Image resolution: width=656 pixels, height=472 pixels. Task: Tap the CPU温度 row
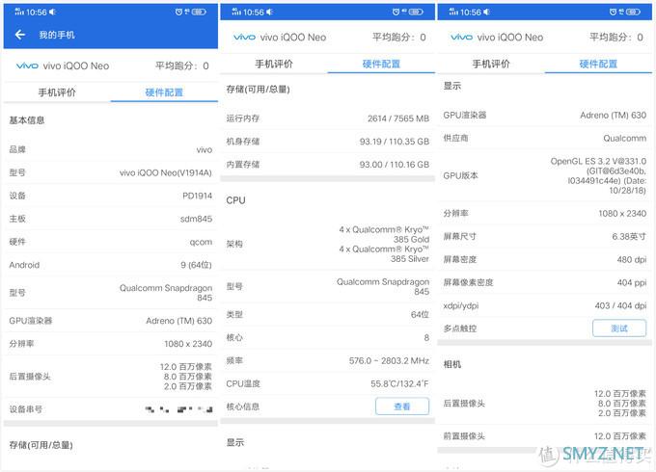(327, 383)
